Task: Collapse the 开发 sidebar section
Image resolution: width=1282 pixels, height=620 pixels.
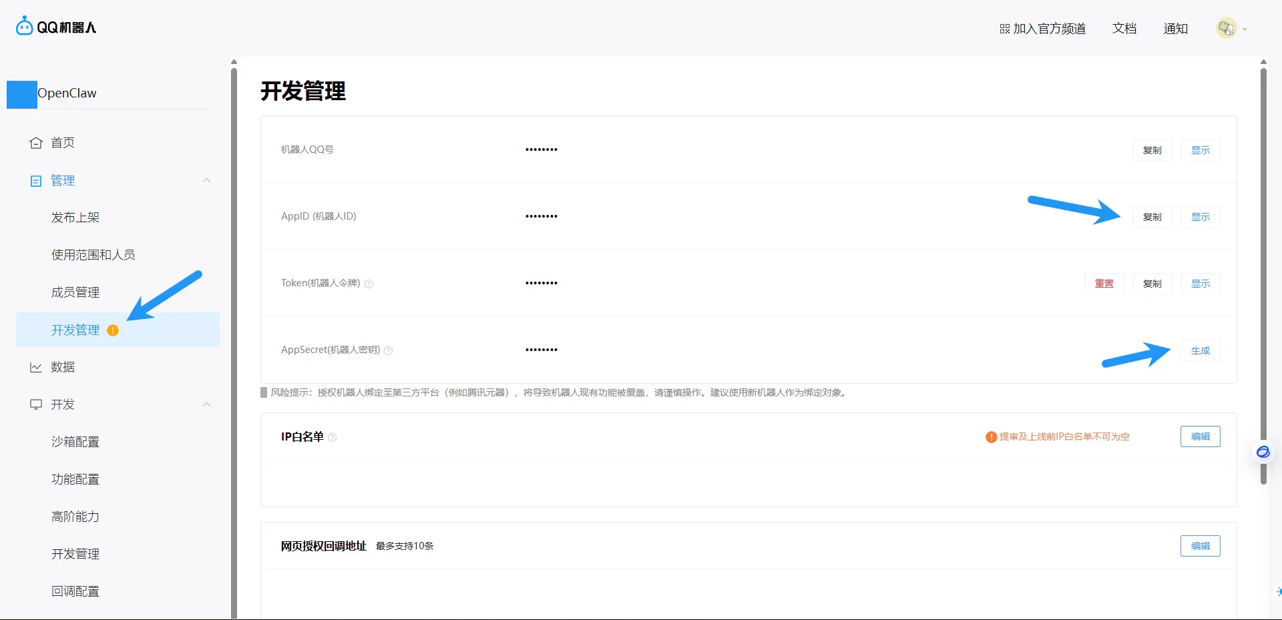Action: (x=206, y=404)
